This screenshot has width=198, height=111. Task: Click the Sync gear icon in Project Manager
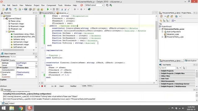(x=161, y=21)
